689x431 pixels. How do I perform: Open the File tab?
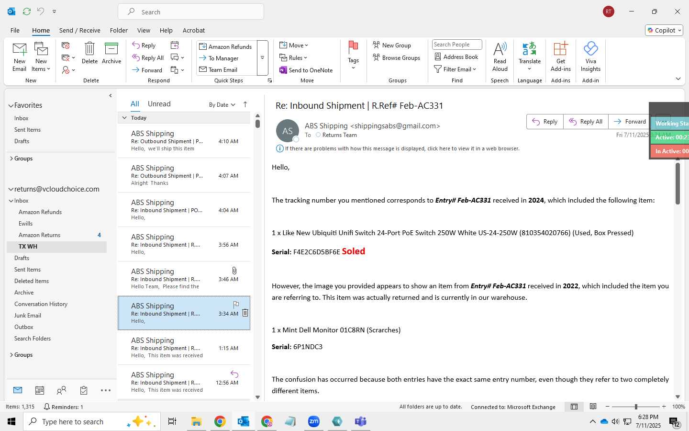pos(15,30)
